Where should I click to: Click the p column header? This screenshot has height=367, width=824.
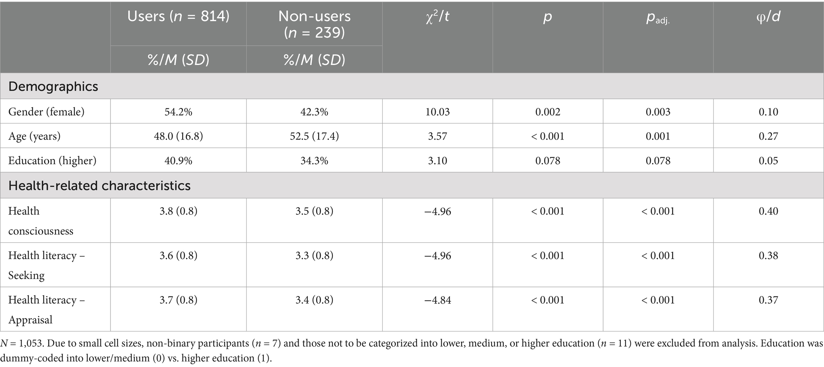548,17
